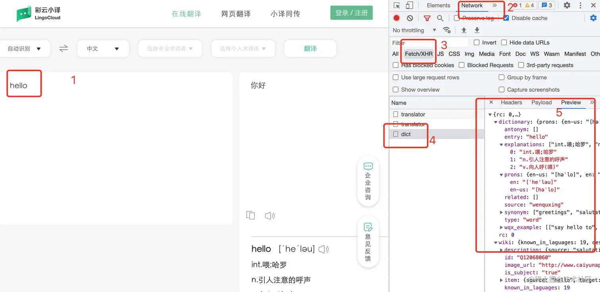Expand the synonym array node

click(501, 213)
